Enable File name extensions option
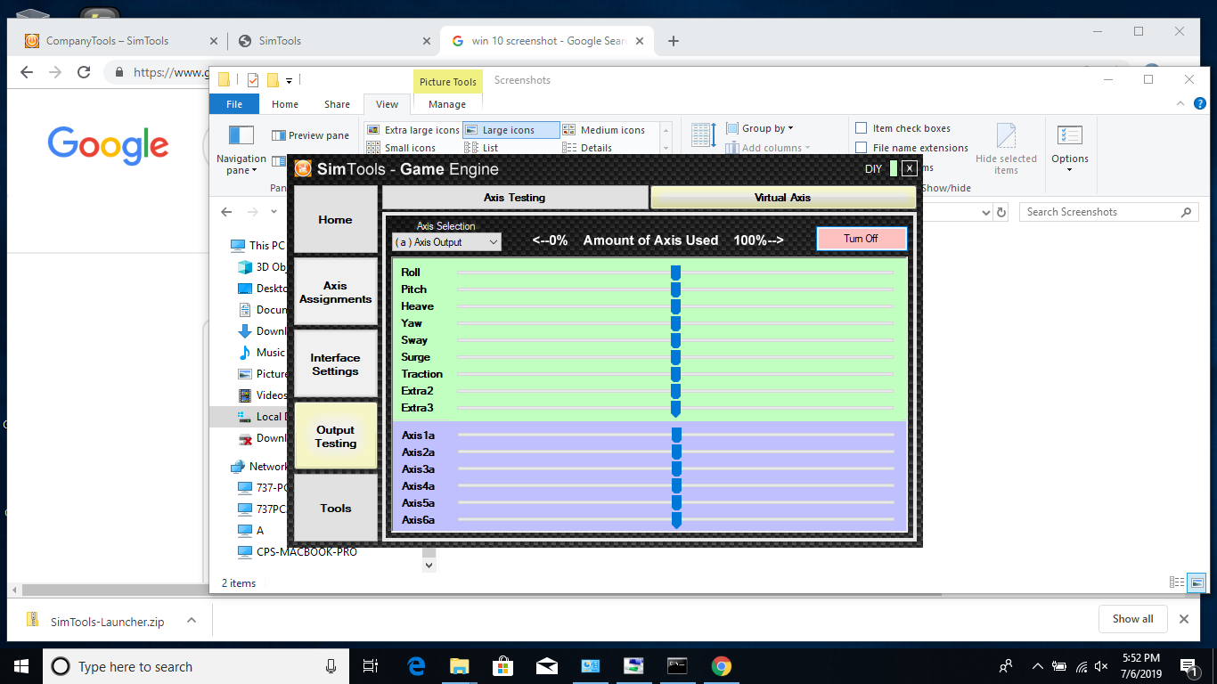This screenshot has width=1217, height=684. [x=911, y=148]
